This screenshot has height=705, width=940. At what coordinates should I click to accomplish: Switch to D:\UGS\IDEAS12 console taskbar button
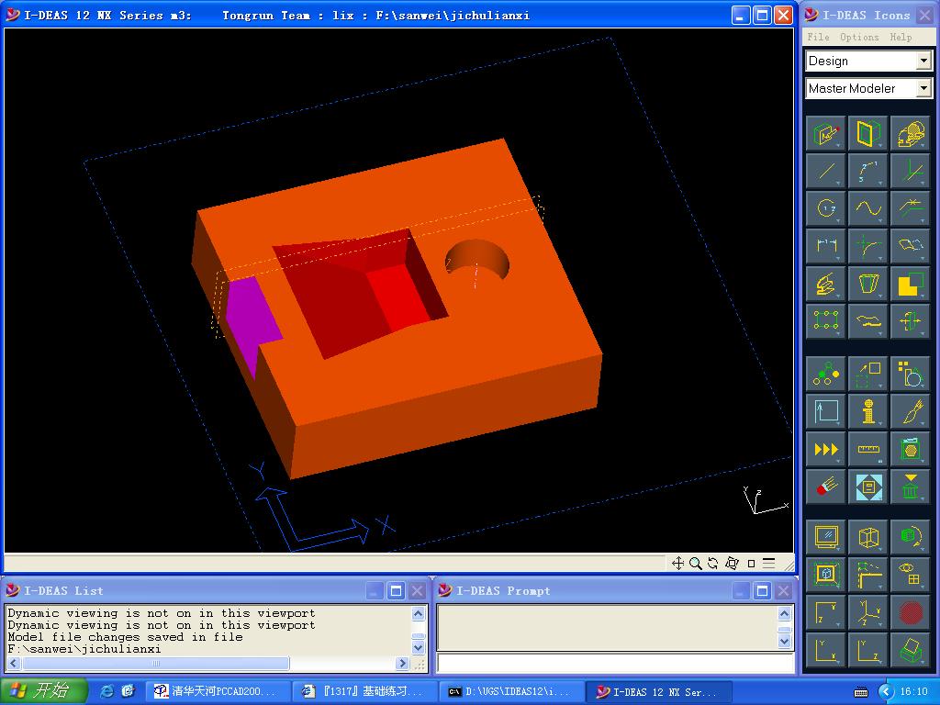[509, 691]
